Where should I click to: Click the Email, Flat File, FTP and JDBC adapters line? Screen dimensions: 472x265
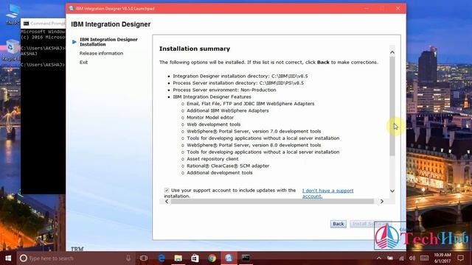click(251, 104)
